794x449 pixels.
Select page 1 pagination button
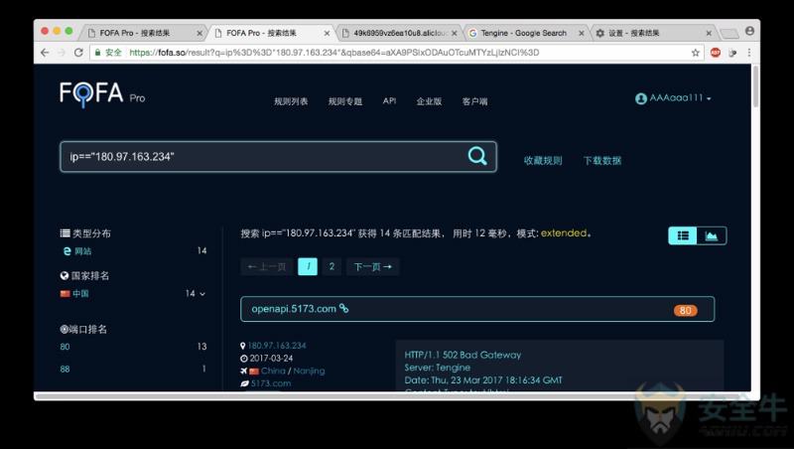[x=308, y=266]
